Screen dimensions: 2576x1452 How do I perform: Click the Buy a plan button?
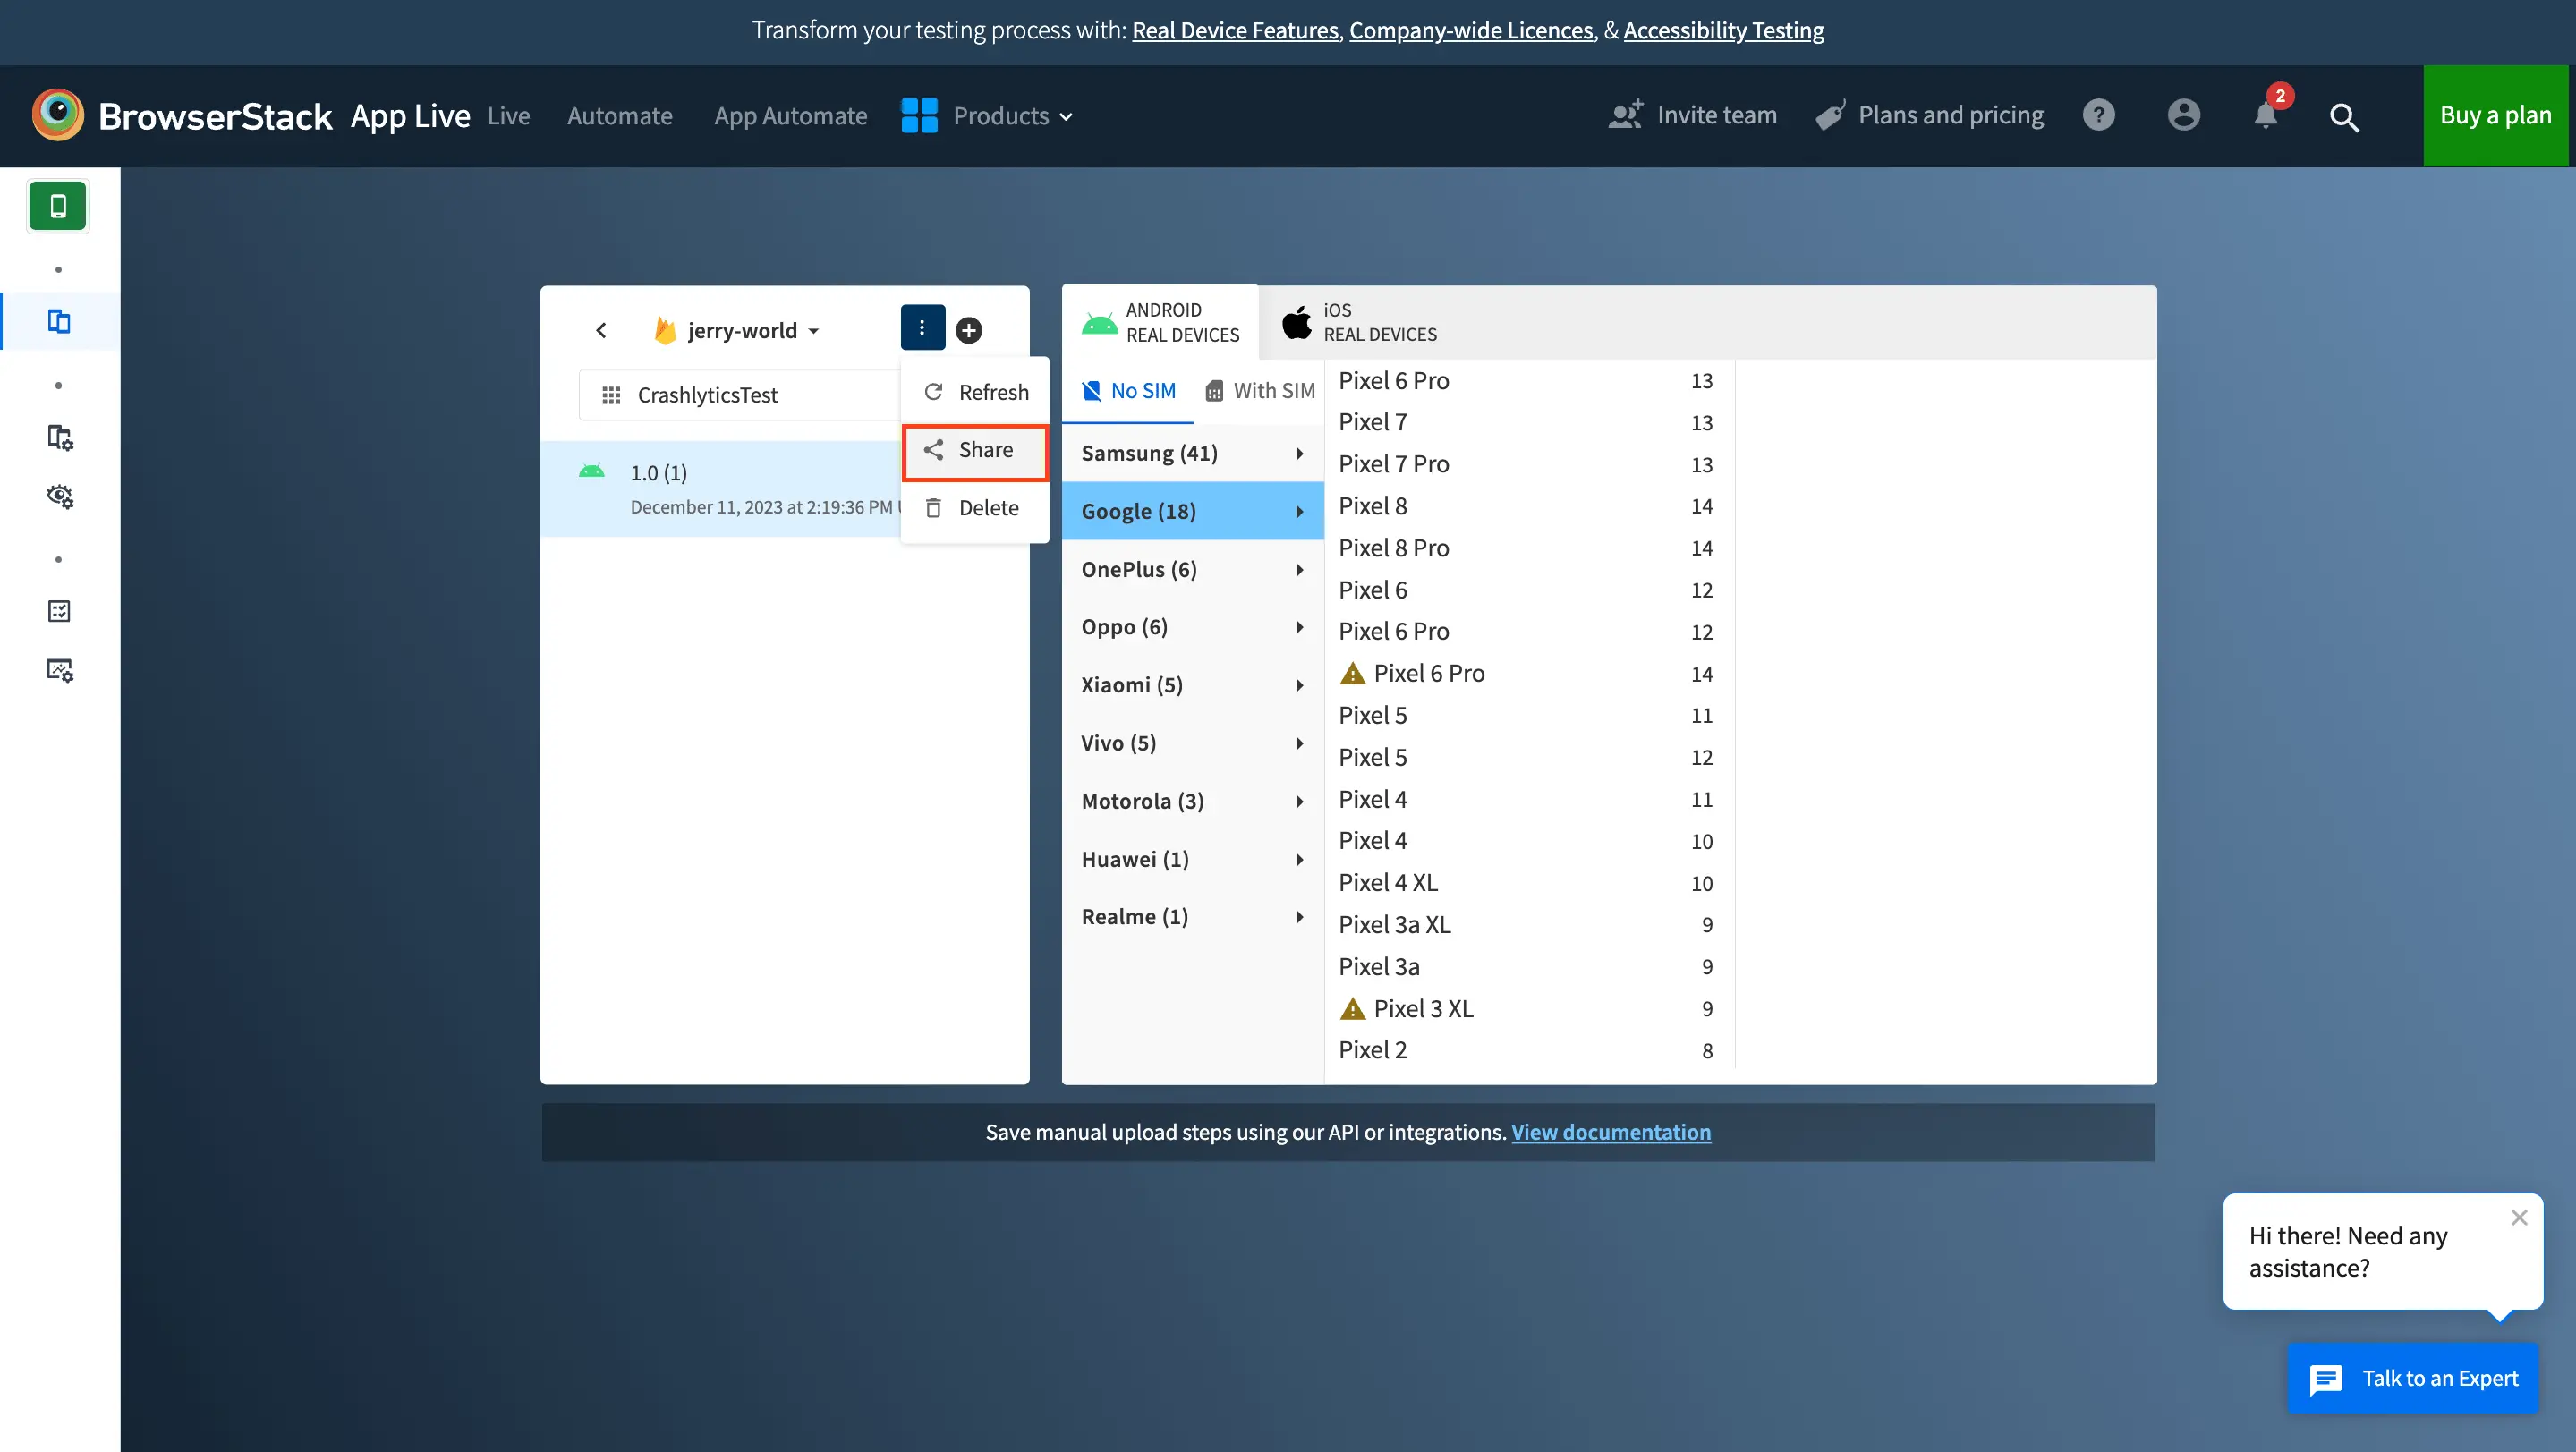point(2495,116)
